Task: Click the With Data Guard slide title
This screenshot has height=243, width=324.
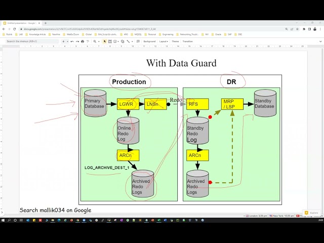Action: tap(181, 63)
